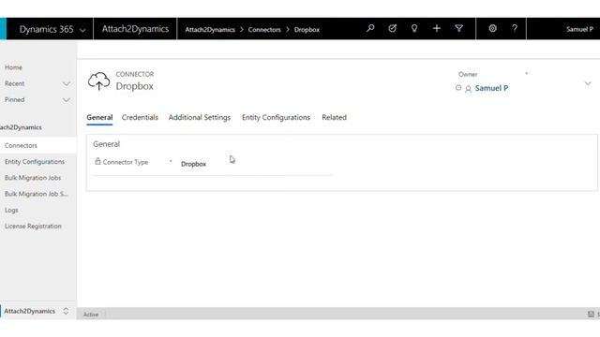Open the settings gear icon
The height and width of the screenshot is (337, 600).
492,28
